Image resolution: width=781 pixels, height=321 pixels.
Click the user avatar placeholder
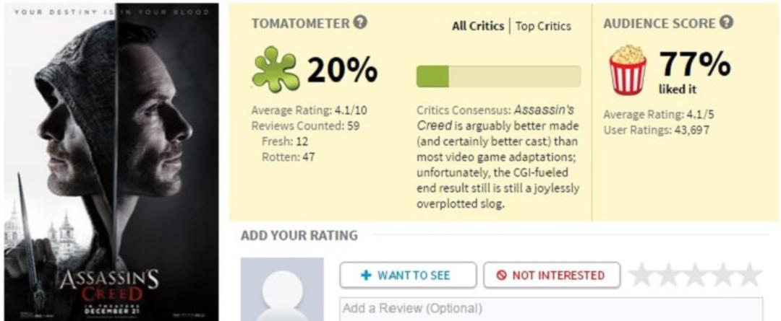(282, 289)
